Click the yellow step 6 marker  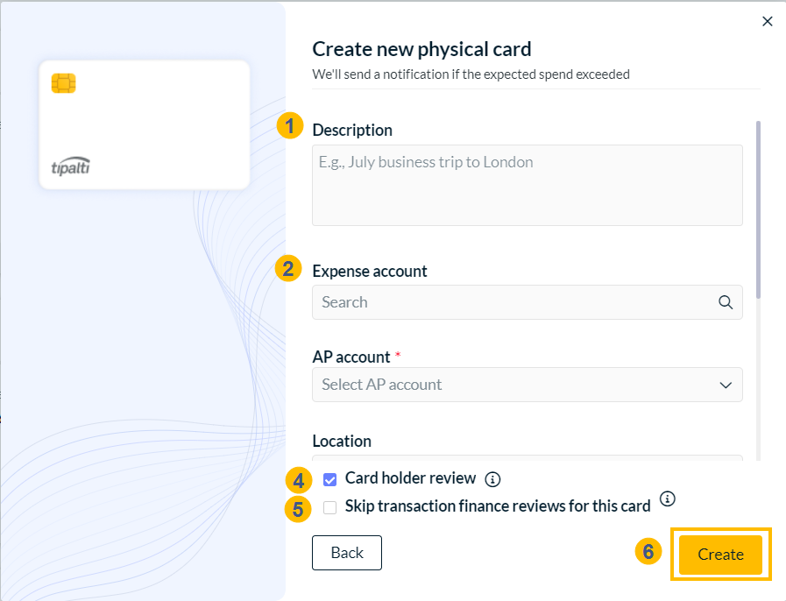click(x=648, y=551)
